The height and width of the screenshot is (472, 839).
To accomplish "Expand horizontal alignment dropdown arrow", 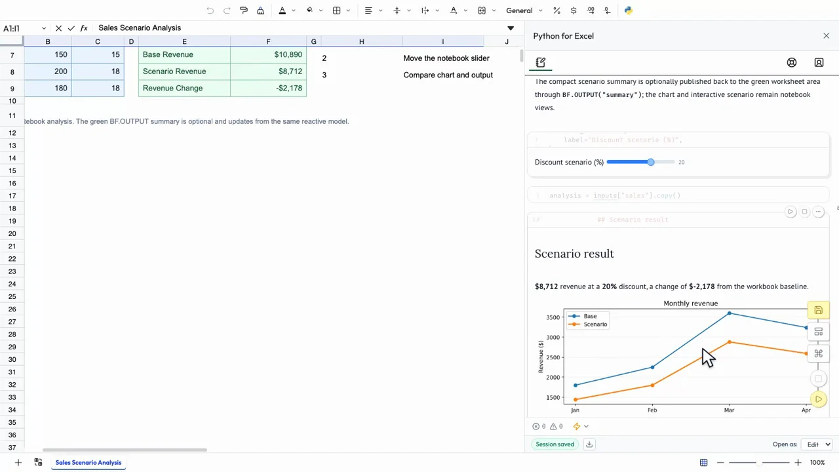I will (380, 10).
